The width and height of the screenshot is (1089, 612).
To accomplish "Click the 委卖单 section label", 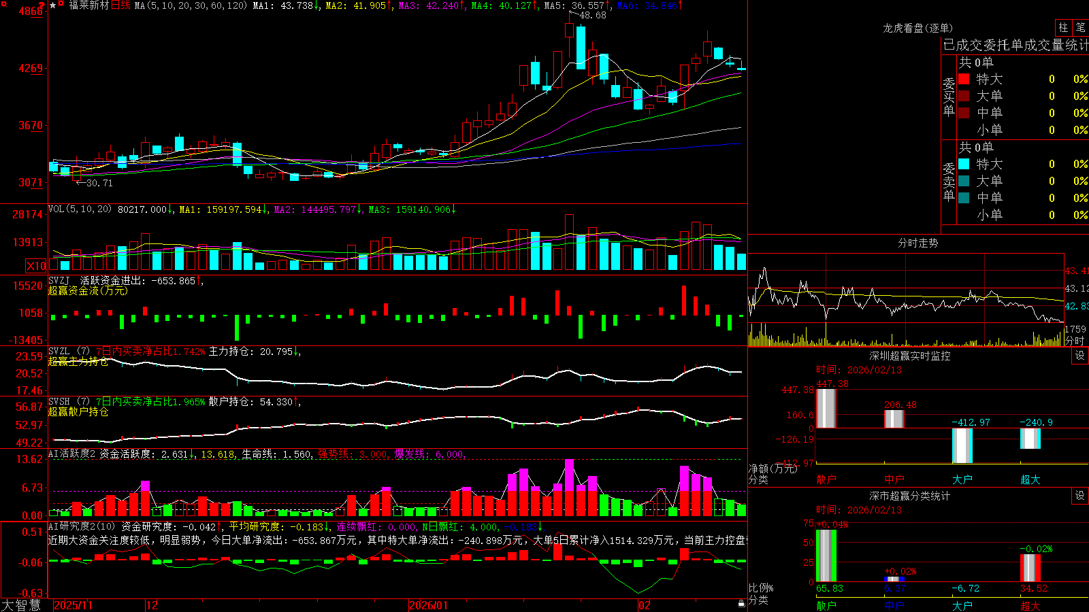I will click(949, 182).
